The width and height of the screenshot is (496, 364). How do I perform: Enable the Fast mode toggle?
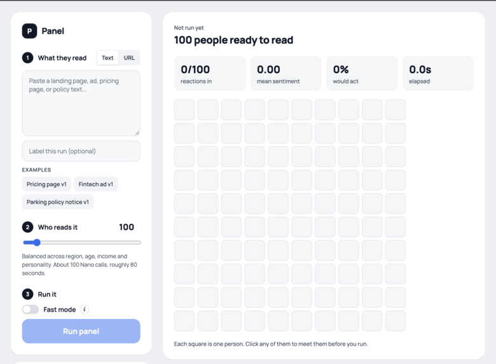pos(31,309)
